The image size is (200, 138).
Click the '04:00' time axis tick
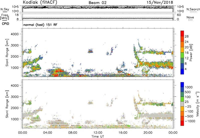[47, 133]
